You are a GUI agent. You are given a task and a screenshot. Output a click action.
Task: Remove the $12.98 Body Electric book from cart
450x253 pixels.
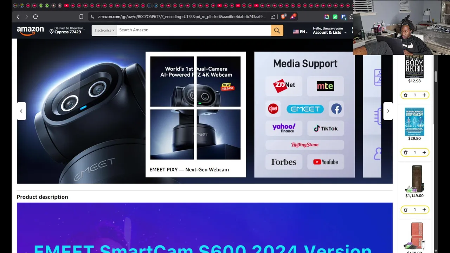[x=405, y=95]
